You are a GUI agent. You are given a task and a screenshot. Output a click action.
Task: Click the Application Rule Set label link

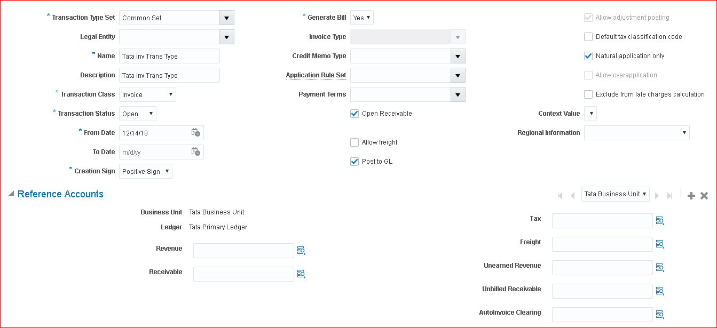tap(316, 75)
